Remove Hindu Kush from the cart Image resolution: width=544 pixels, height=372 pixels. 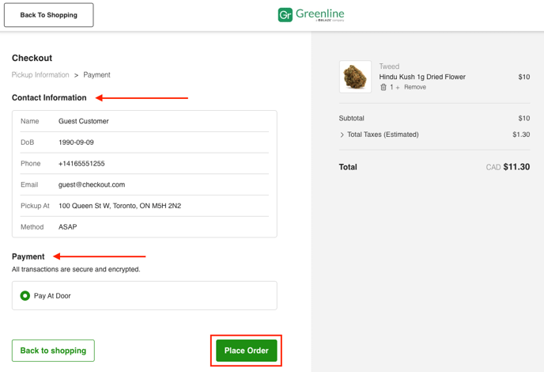pos(415,87)
